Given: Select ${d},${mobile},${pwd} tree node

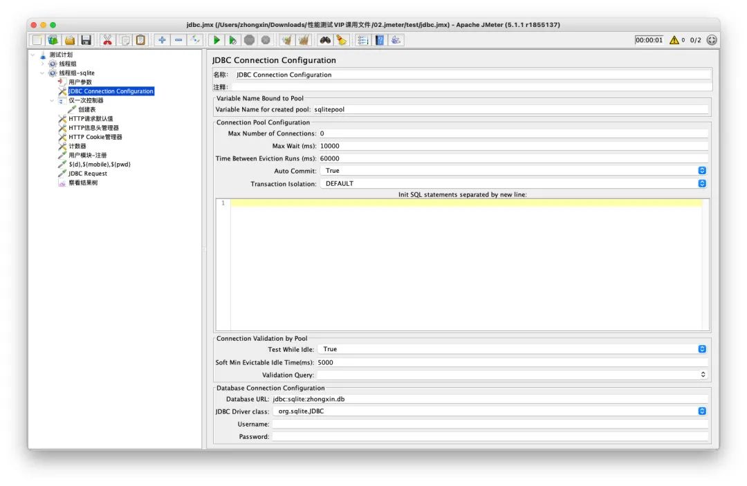Looking at the screenshot, I should pyautogui.click(x=99, y=165).
